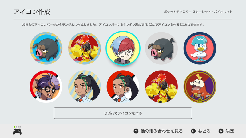Pick the glasses character icon with yellow background
Image resolution: width=246 pixels, height=138 pixels.
pos(123,48)
